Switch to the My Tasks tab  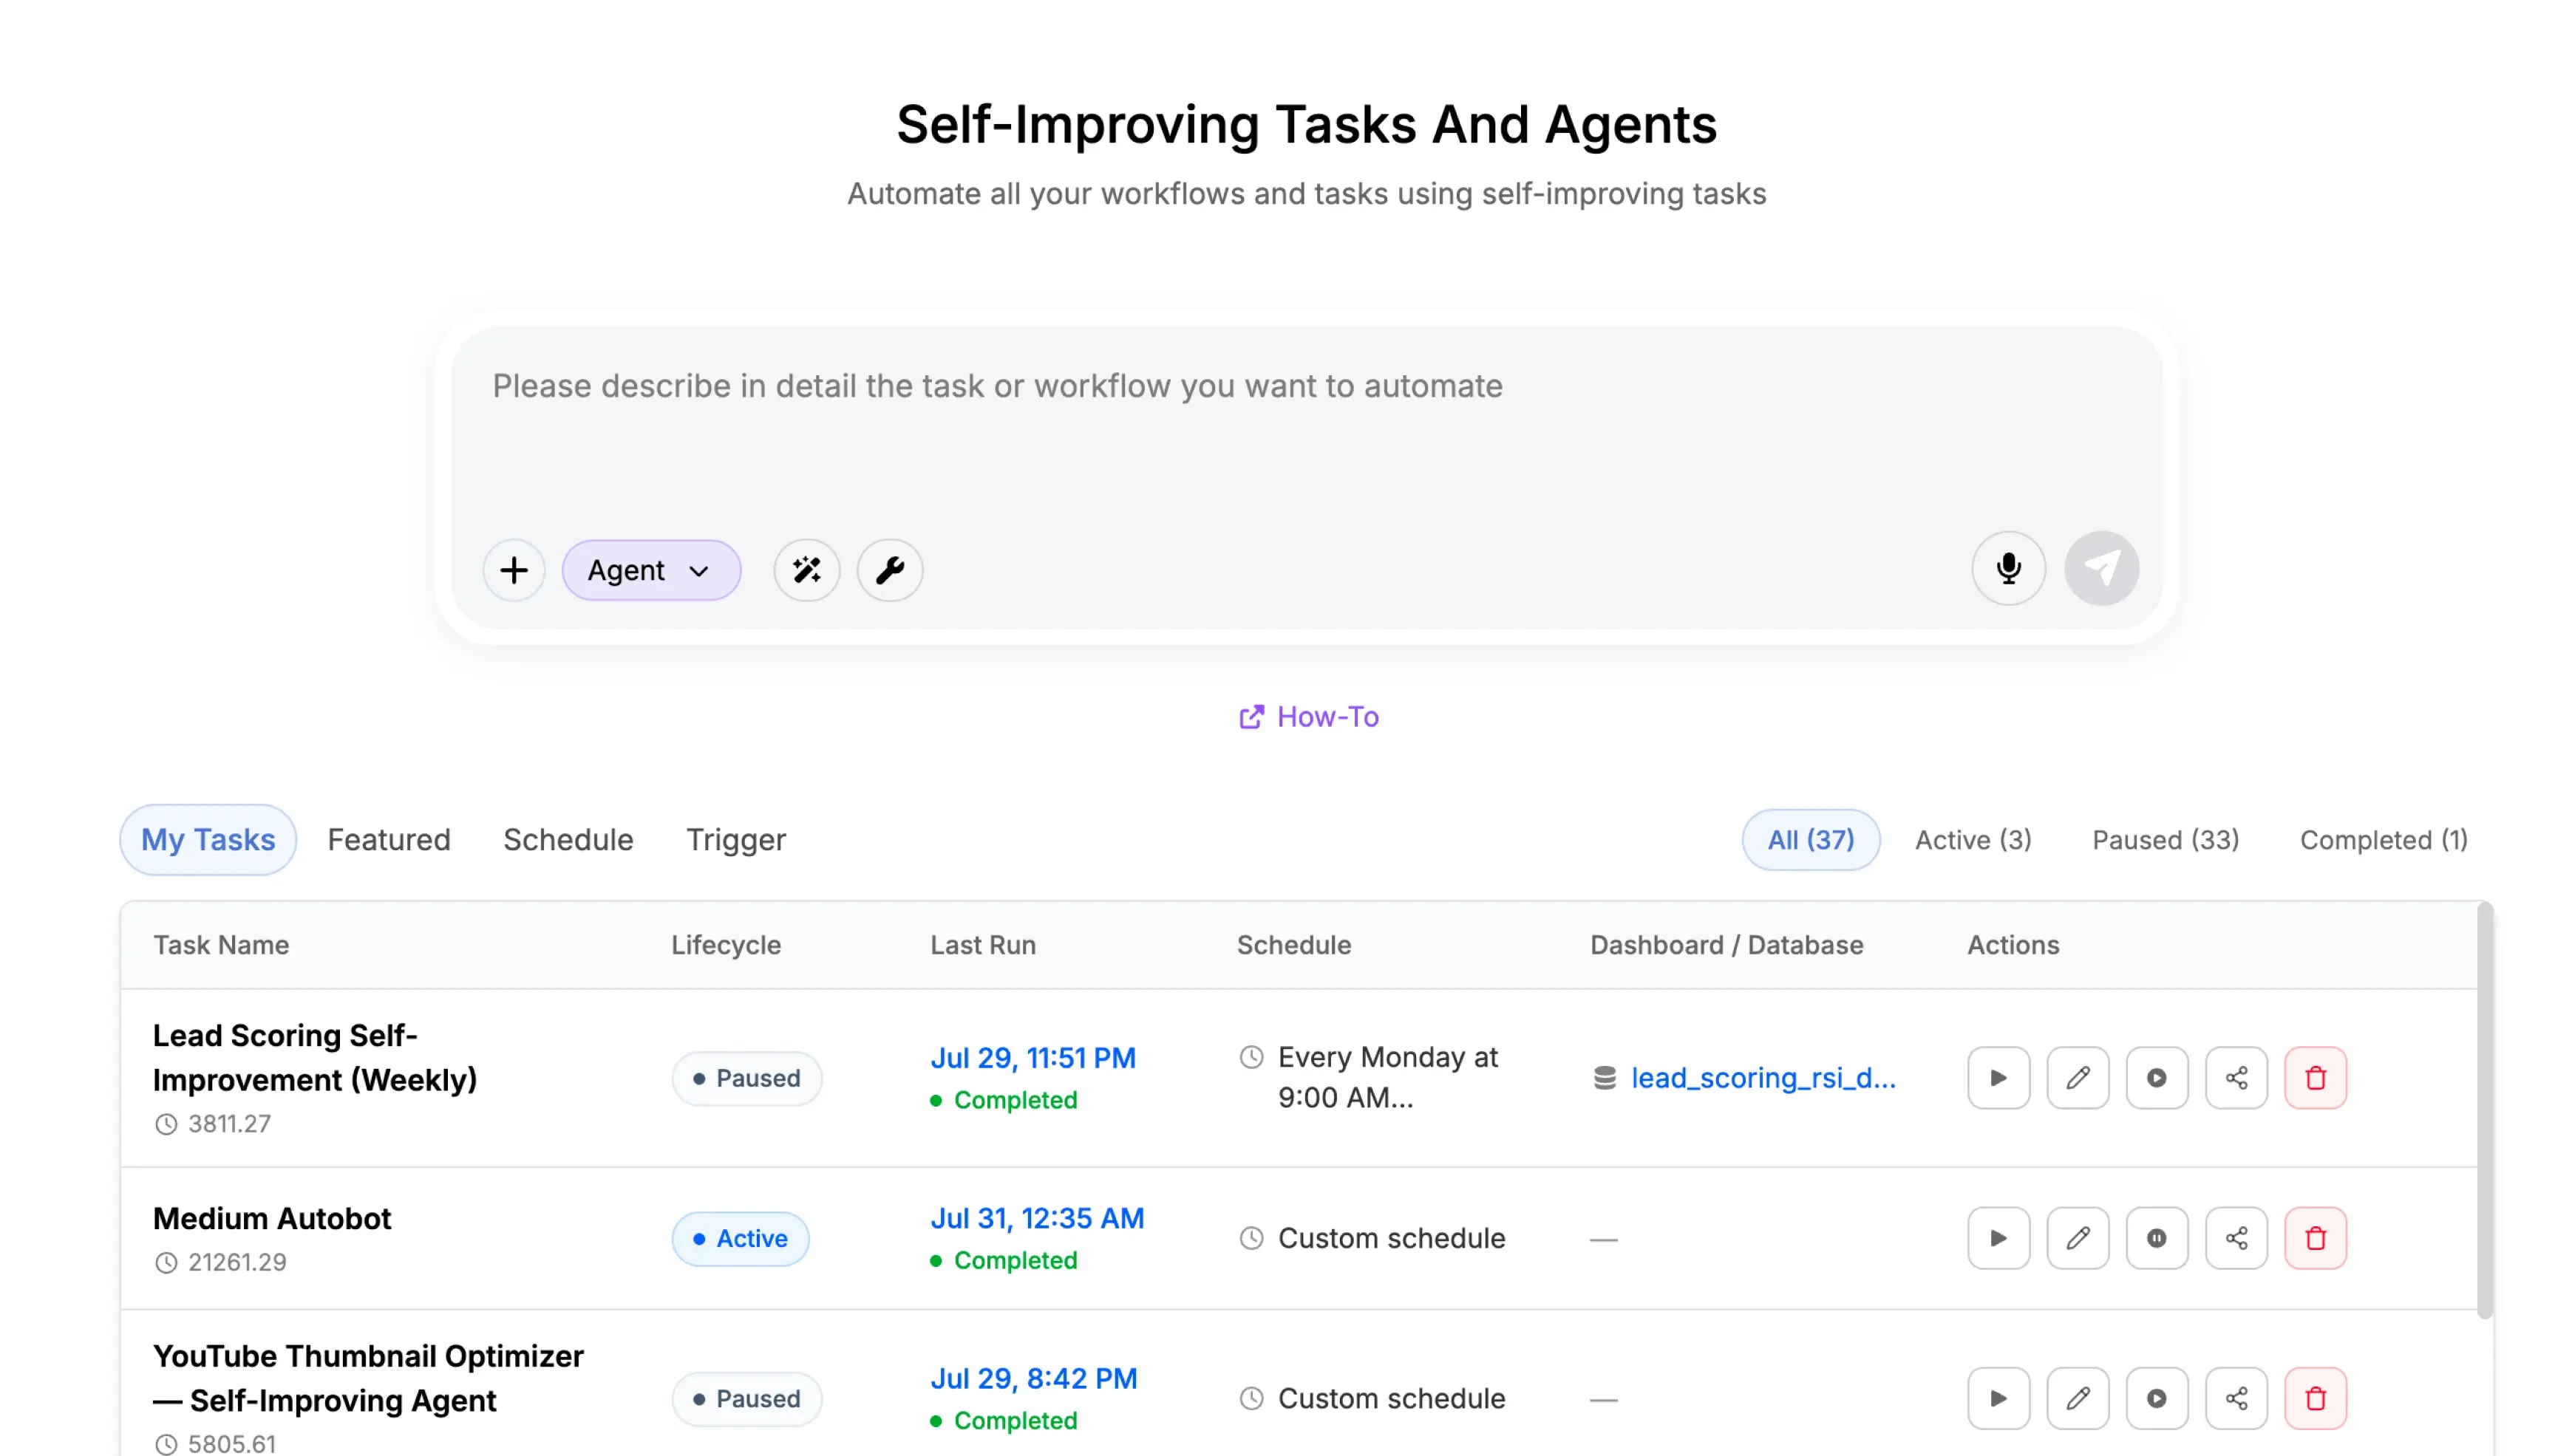pyautogui.click(x=208, y=840)
